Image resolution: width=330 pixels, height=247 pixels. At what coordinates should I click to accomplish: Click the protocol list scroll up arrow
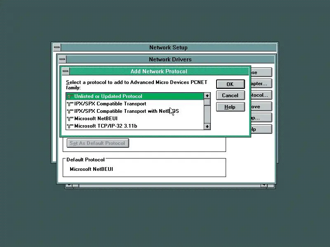207,96
